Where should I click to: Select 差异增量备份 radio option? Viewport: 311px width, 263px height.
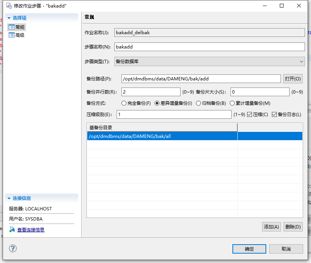pyautogui.click(x=157, y=103)
